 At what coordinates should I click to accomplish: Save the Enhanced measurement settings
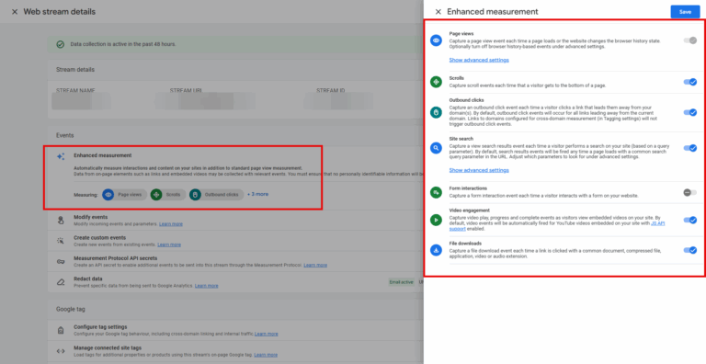[x=685, y=12]
